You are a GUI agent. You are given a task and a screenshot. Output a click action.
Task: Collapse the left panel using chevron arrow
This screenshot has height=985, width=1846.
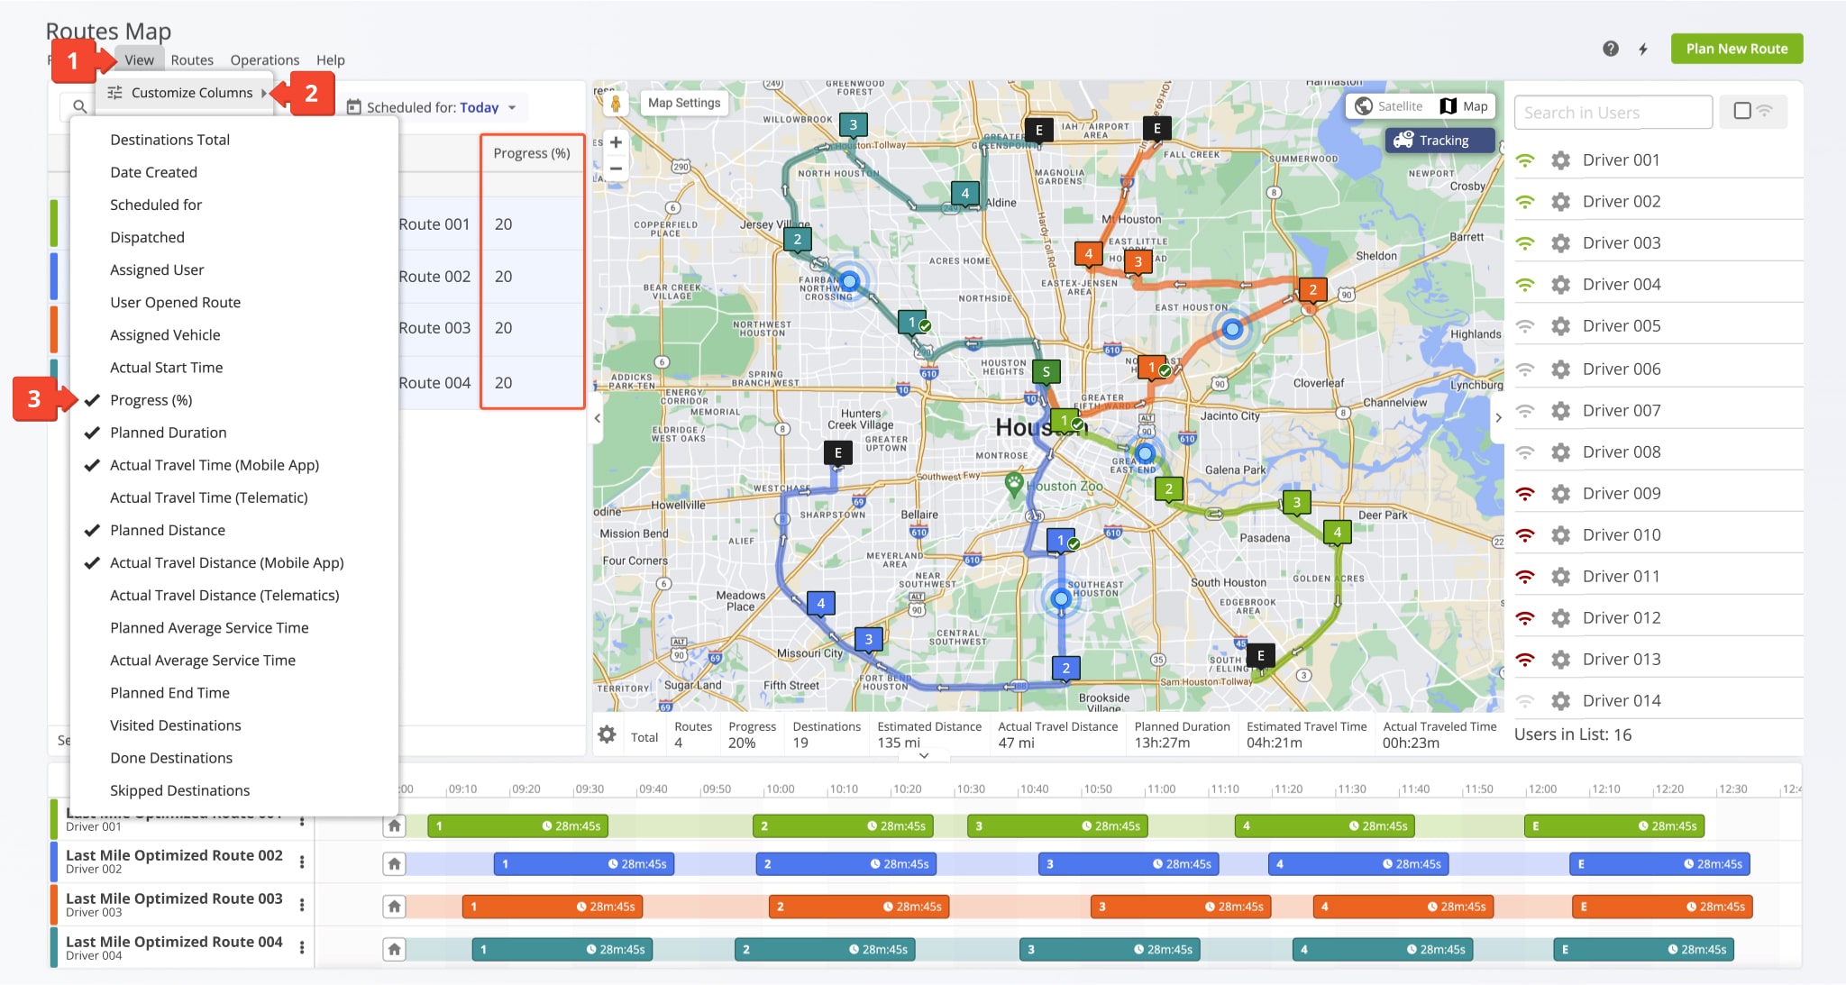pyautogui.click(x=597, y=418)
